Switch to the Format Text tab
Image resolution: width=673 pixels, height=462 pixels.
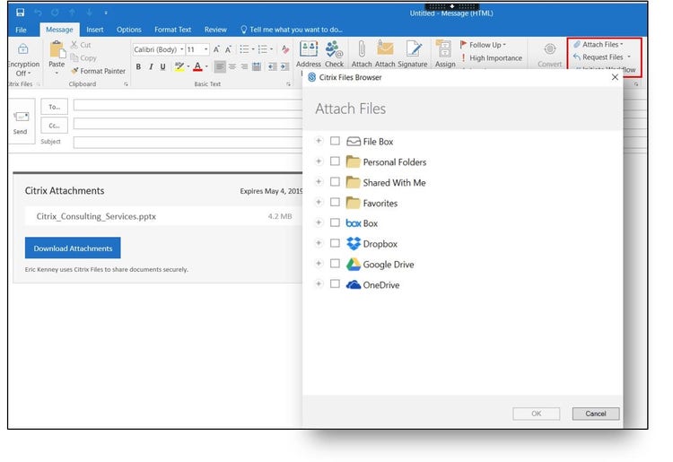pyautogui.click(x=172, y=30)
